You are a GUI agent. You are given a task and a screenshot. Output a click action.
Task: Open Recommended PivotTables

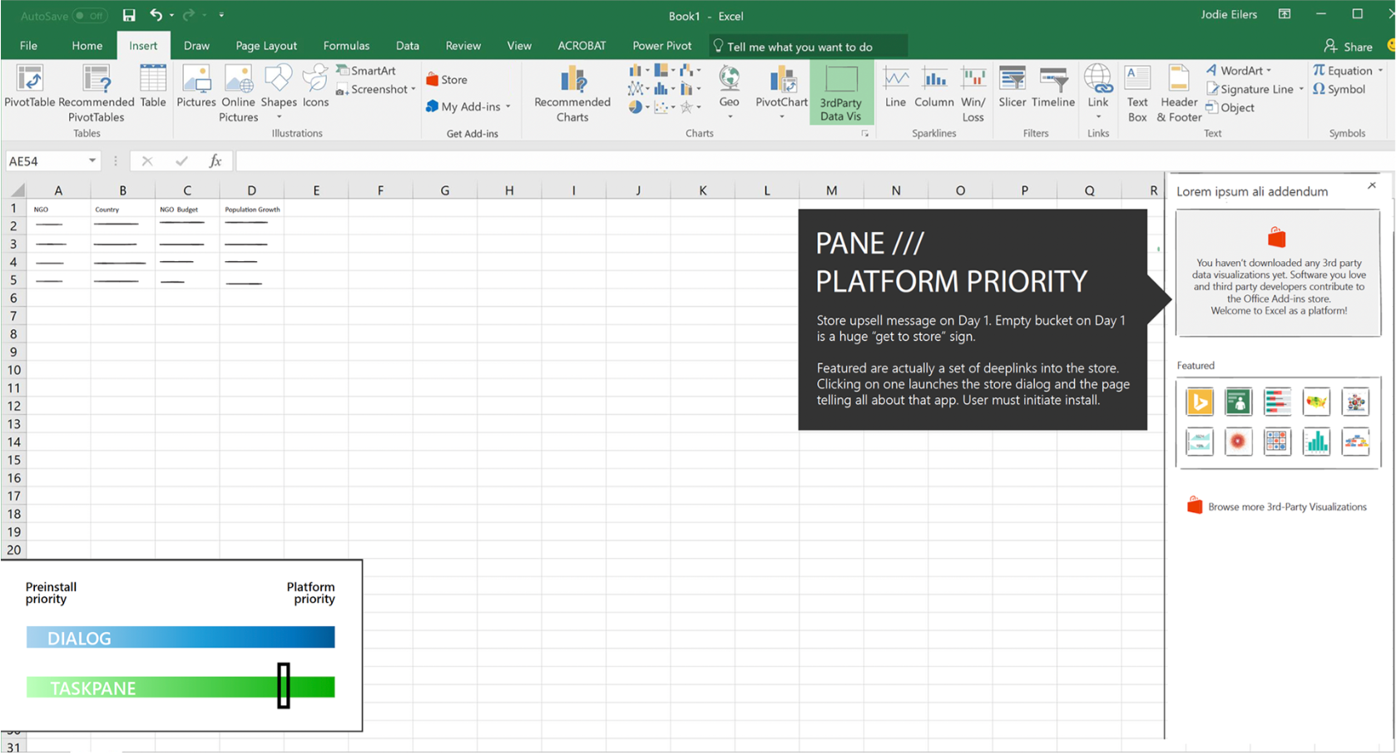coord(97,94)
